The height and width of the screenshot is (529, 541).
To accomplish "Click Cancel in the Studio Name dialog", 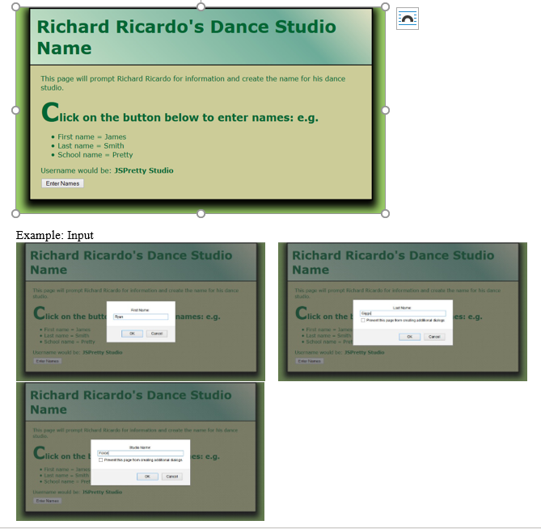I will pyautogui.click(x=171, y=477).
